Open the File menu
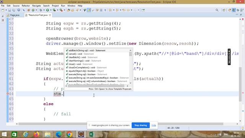 pyautogui.click(x=3, y=6)
